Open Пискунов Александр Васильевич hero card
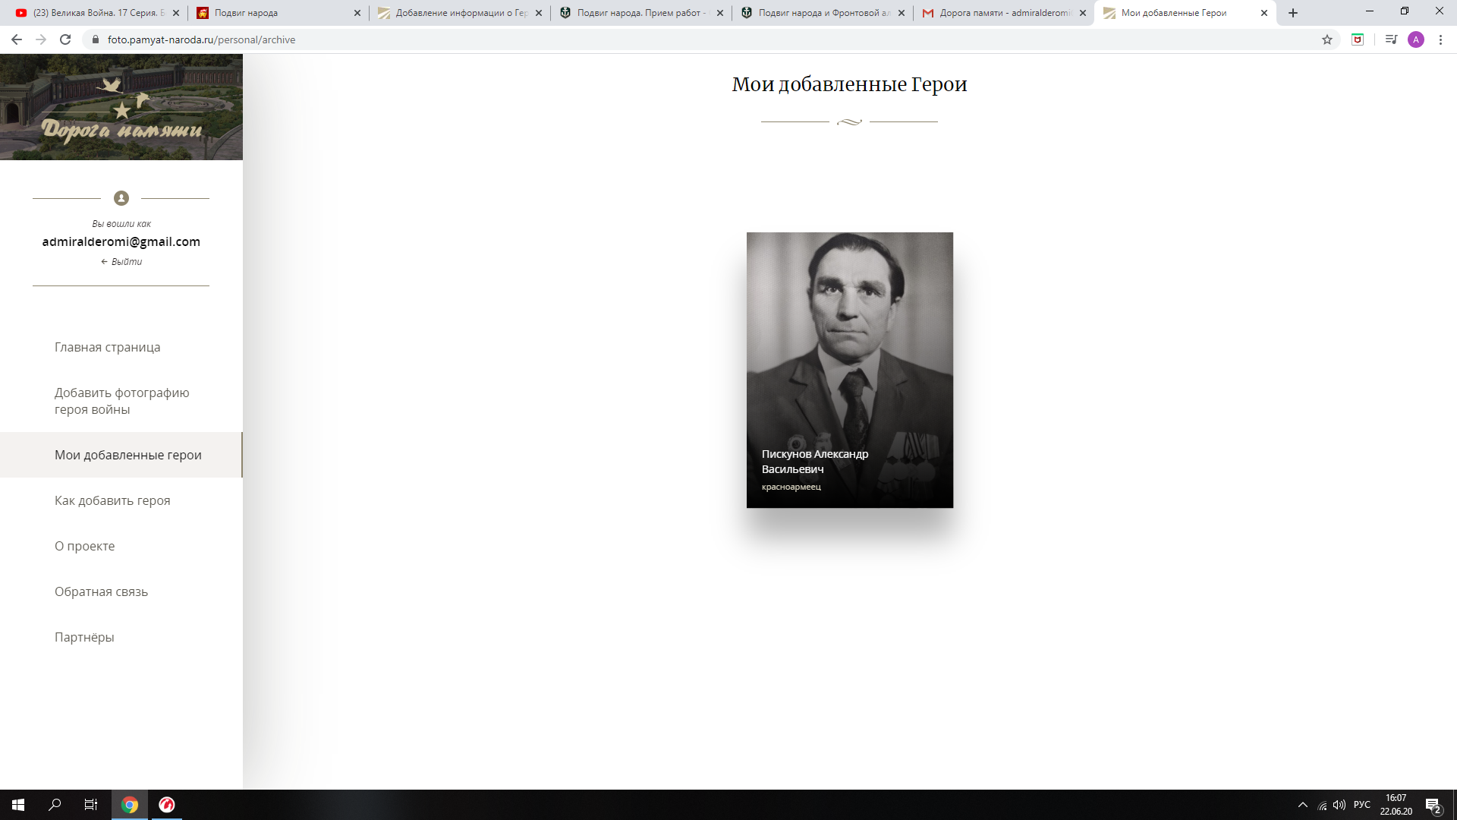The width and height of the screenshot is (1457, 820). pyautogui.click(x=850, y=371)
